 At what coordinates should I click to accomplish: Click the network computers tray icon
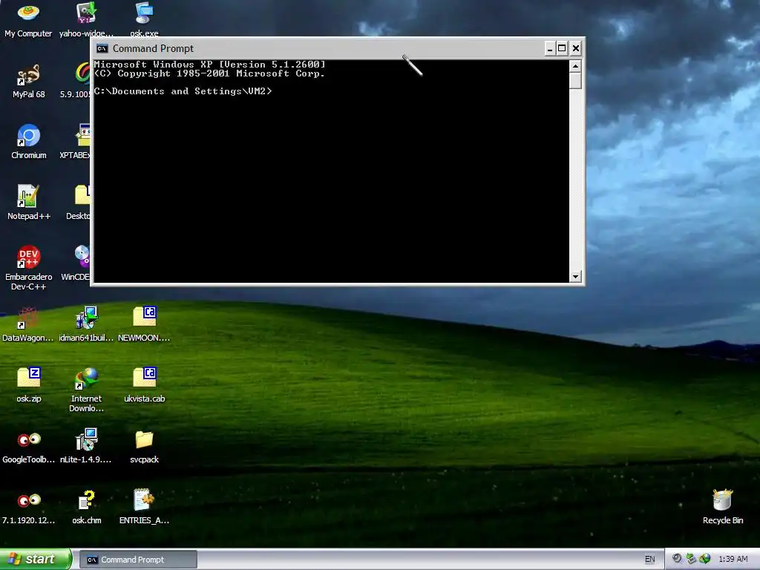click(691, 559)
